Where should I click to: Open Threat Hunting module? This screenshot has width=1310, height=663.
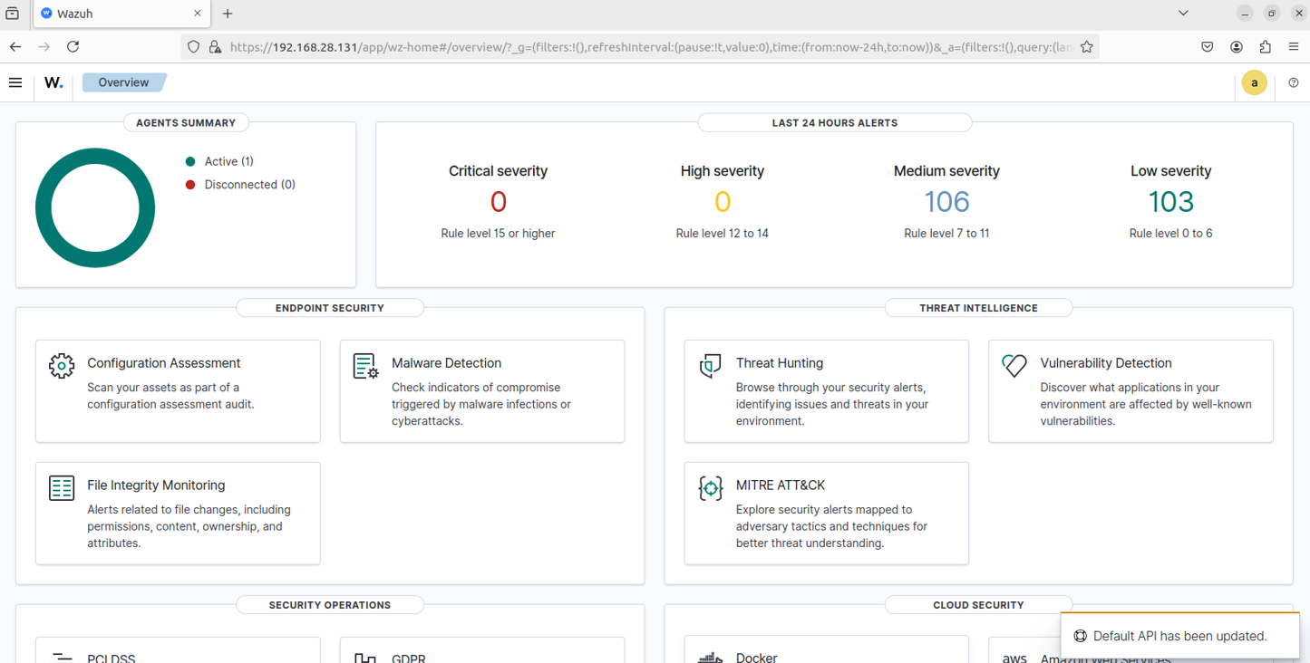point(827,391)
